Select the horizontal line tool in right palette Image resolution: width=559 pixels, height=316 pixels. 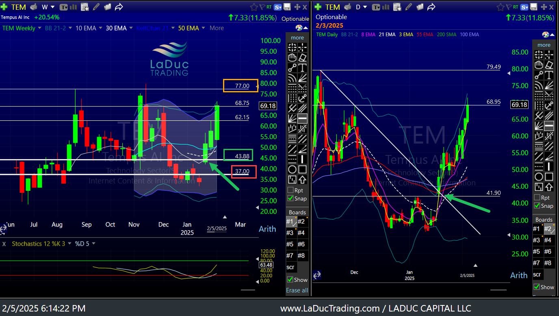pyautogui.click(x=549, y=126)
